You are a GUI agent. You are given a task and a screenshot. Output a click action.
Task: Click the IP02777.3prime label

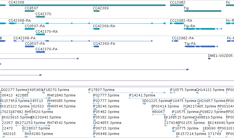point(106,101)
